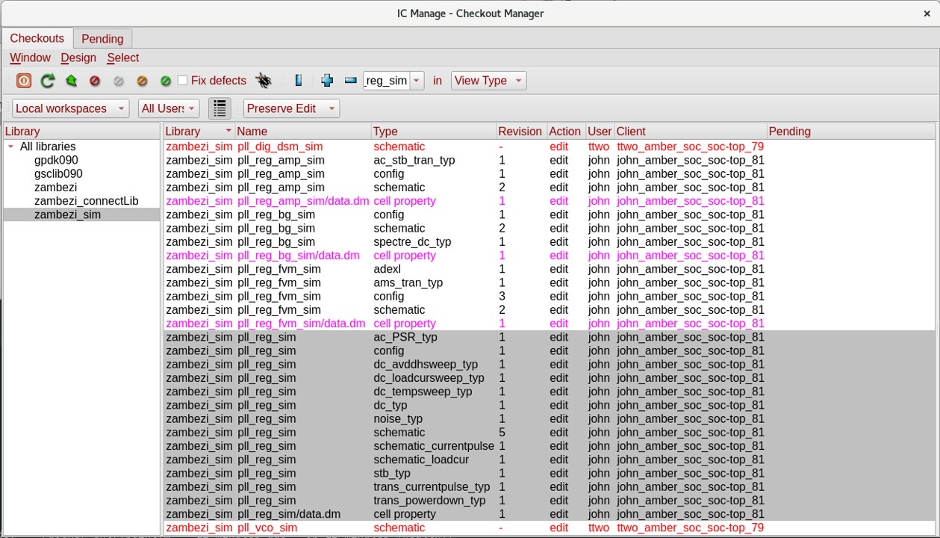Open the Local workspaces dropdown
Viewport: 940px width, 538px height.
click(70, 108)
